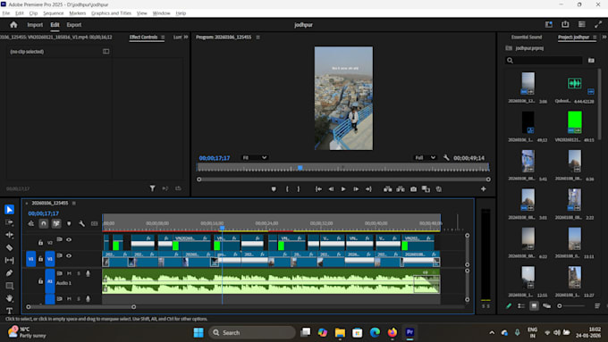Screen dimensions: 608x342
Task: Toggle V1 source patching button
Action: click(x=30, y=259)
